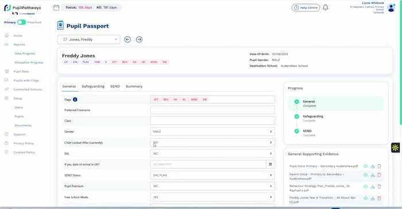
Task: Click the Help Centre button
Action: pyautogui.click(x=306, y=7)
